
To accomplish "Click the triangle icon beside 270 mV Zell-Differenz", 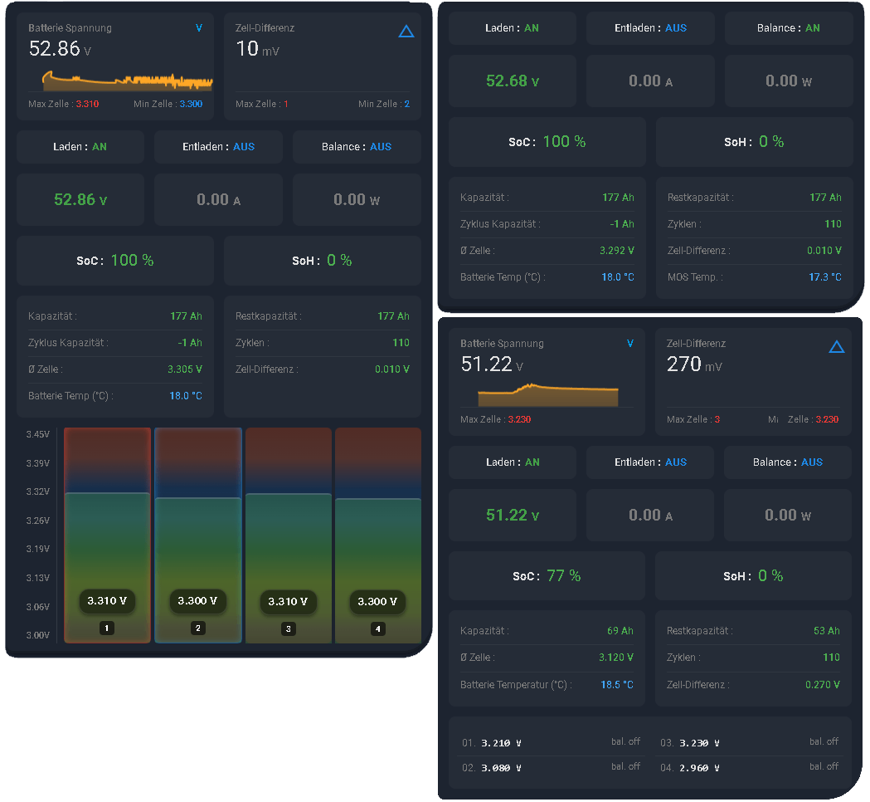I will click(x=836, y=347).
